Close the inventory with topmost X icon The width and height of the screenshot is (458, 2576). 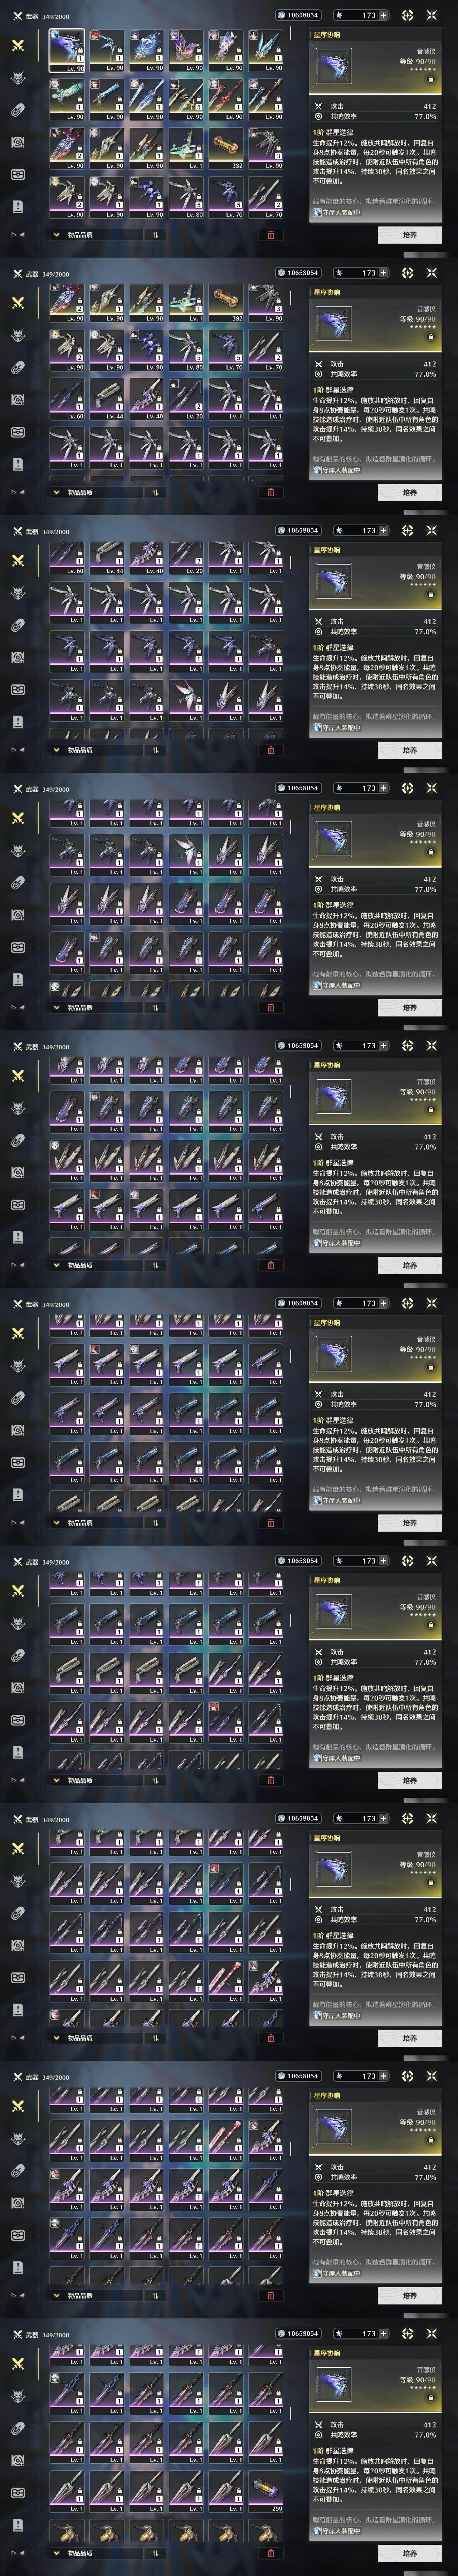[x=432, y=15]
